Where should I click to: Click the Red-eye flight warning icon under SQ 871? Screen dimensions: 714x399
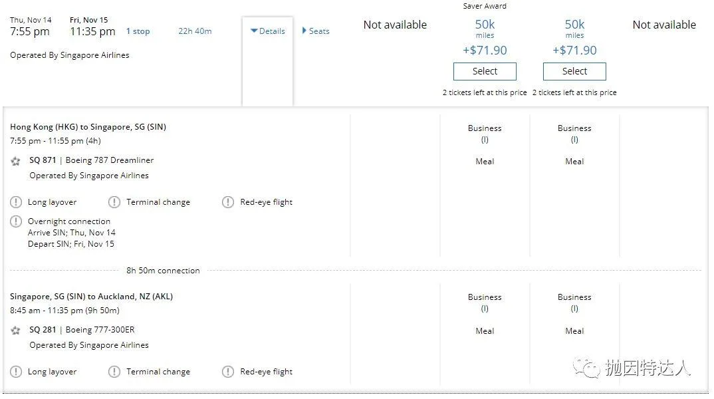pyautogui.click(x=228, y=202)
